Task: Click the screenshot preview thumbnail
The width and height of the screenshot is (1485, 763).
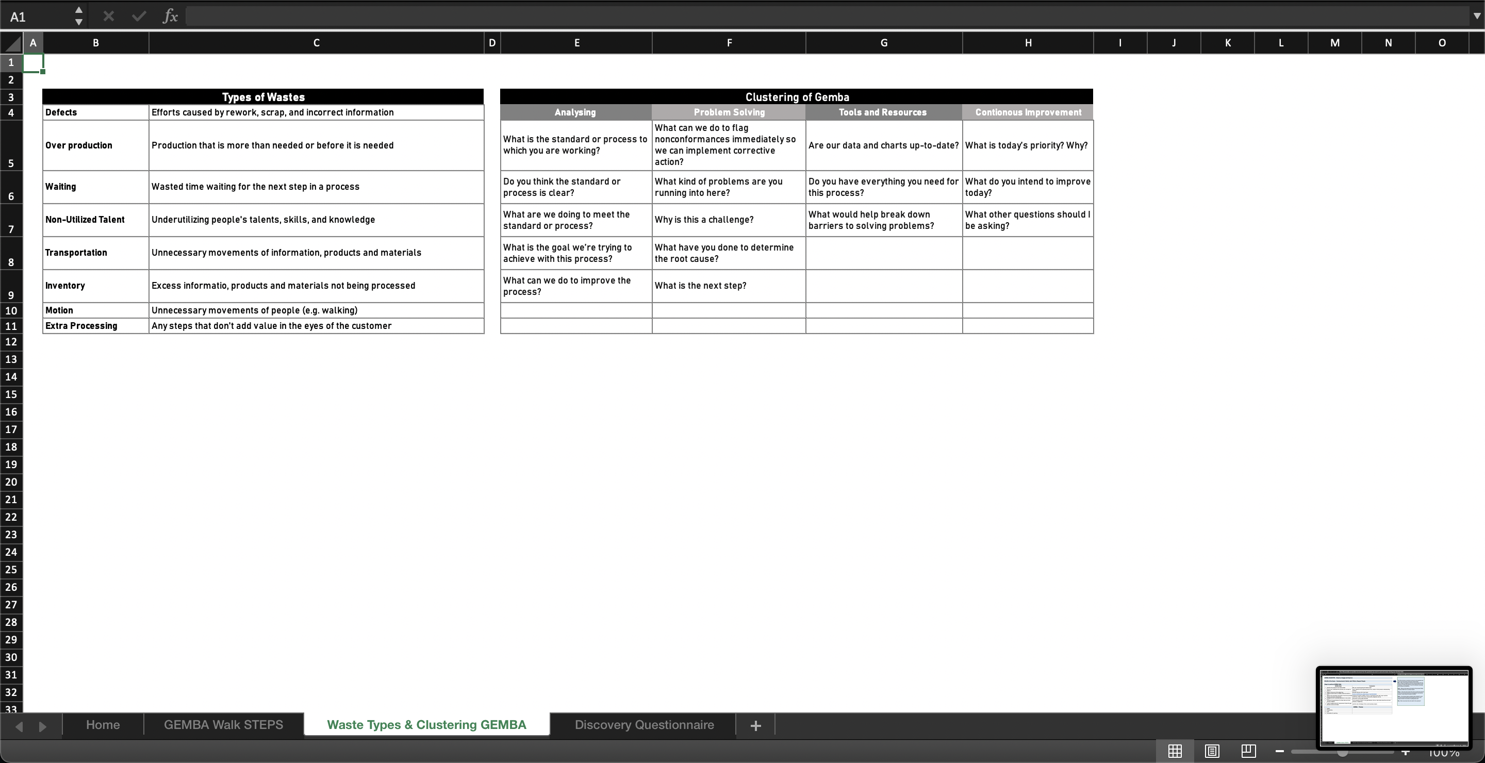Action: [x=1394, y=707]
